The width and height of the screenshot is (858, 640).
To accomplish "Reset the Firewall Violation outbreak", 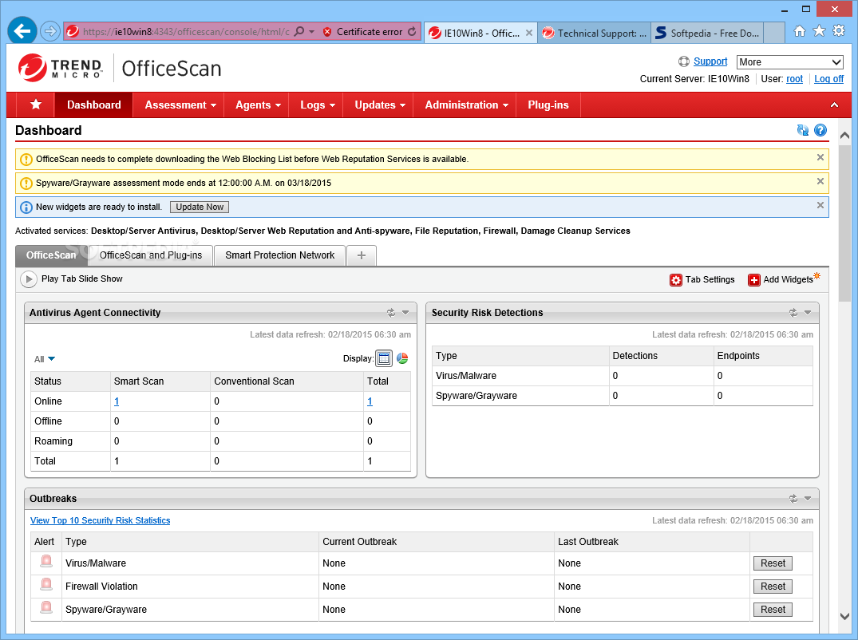I will 773,586.
